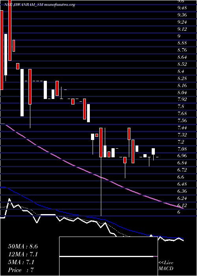Click the <<Live MACD label

[166, 266]
